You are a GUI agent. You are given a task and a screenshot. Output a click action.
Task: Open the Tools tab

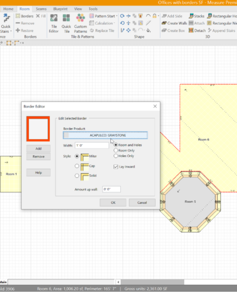[x=93, y=9]
